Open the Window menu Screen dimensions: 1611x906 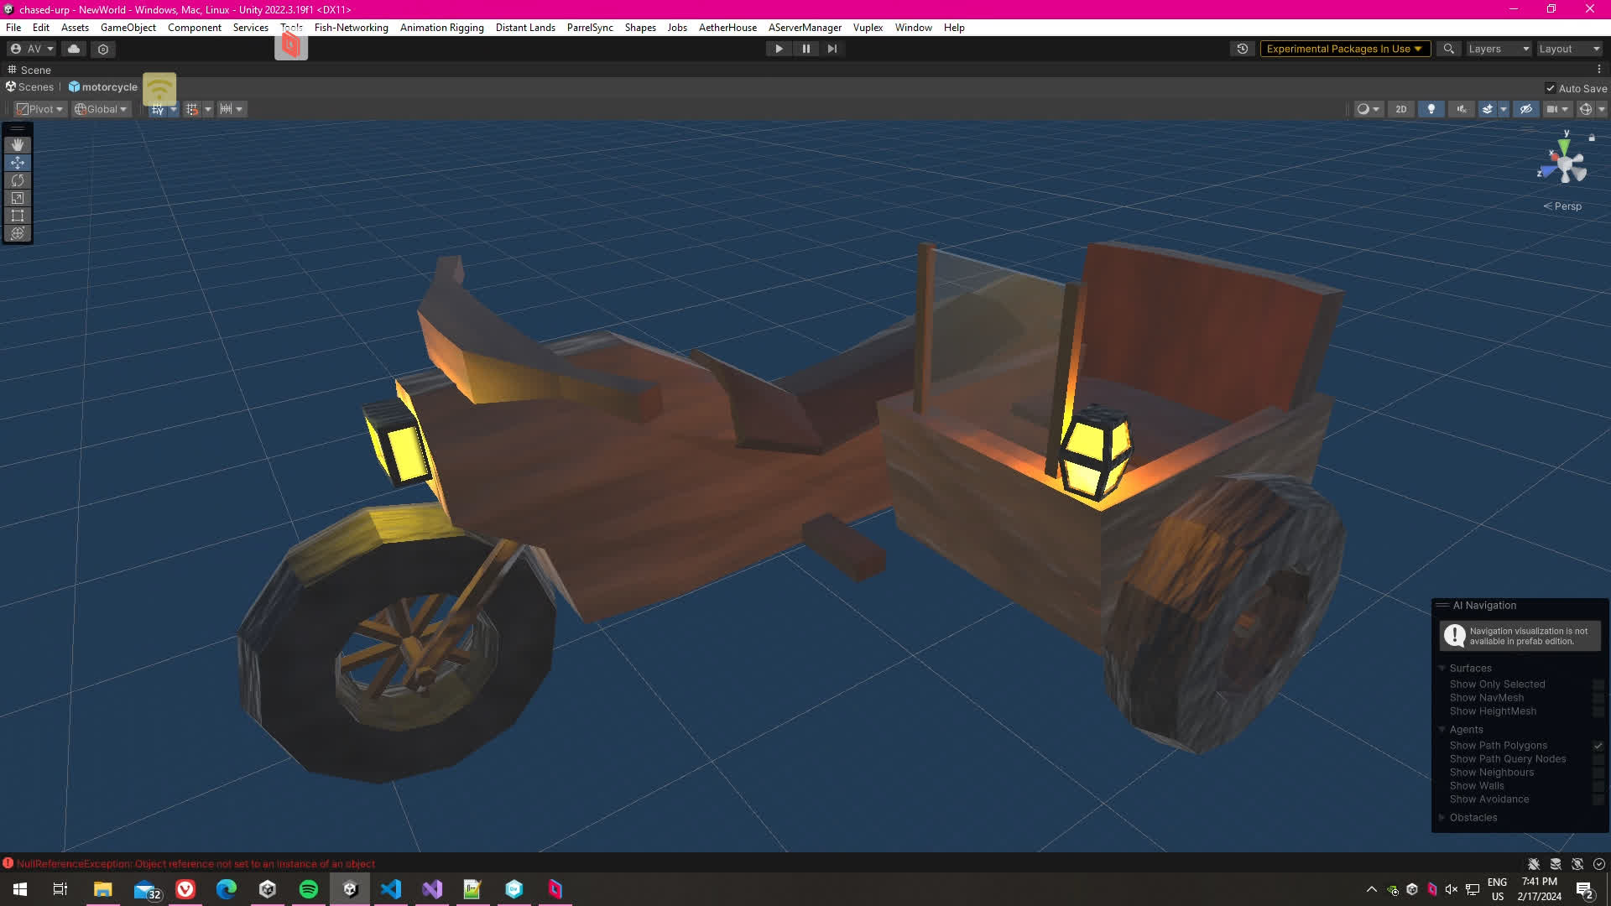click(x=913, y=28)
